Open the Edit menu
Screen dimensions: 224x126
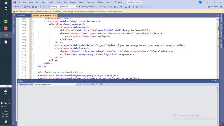click(25, 2)
